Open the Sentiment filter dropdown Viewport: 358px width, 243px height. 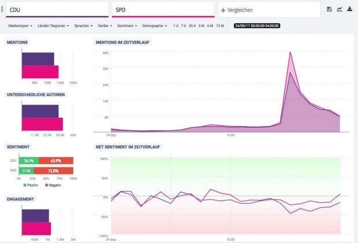tap(127, 26)
